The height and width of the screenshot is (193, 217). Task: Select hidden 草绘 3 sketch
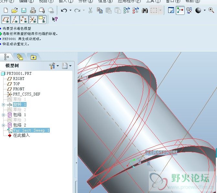click(x=19, y=120)
